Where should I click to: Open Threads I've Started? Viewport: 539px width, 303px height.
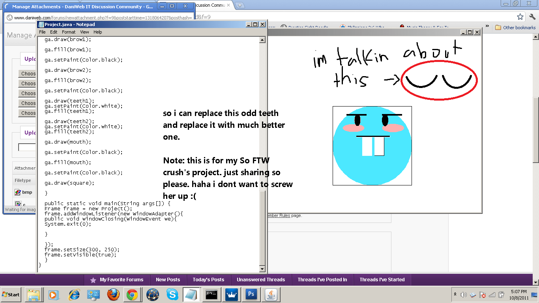coord(382,280)
